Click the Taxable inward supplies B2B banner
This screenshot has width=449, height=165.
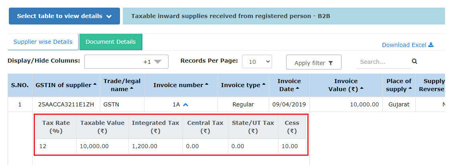coord(284,16)
